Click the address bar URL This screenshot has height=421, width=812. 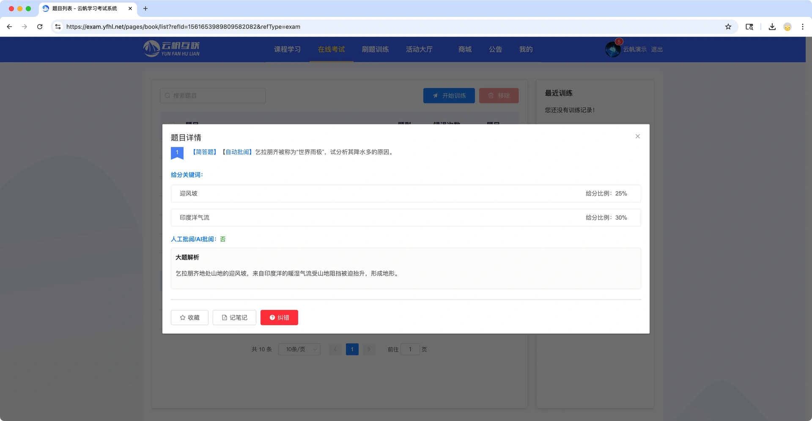[x=183, y=27]
